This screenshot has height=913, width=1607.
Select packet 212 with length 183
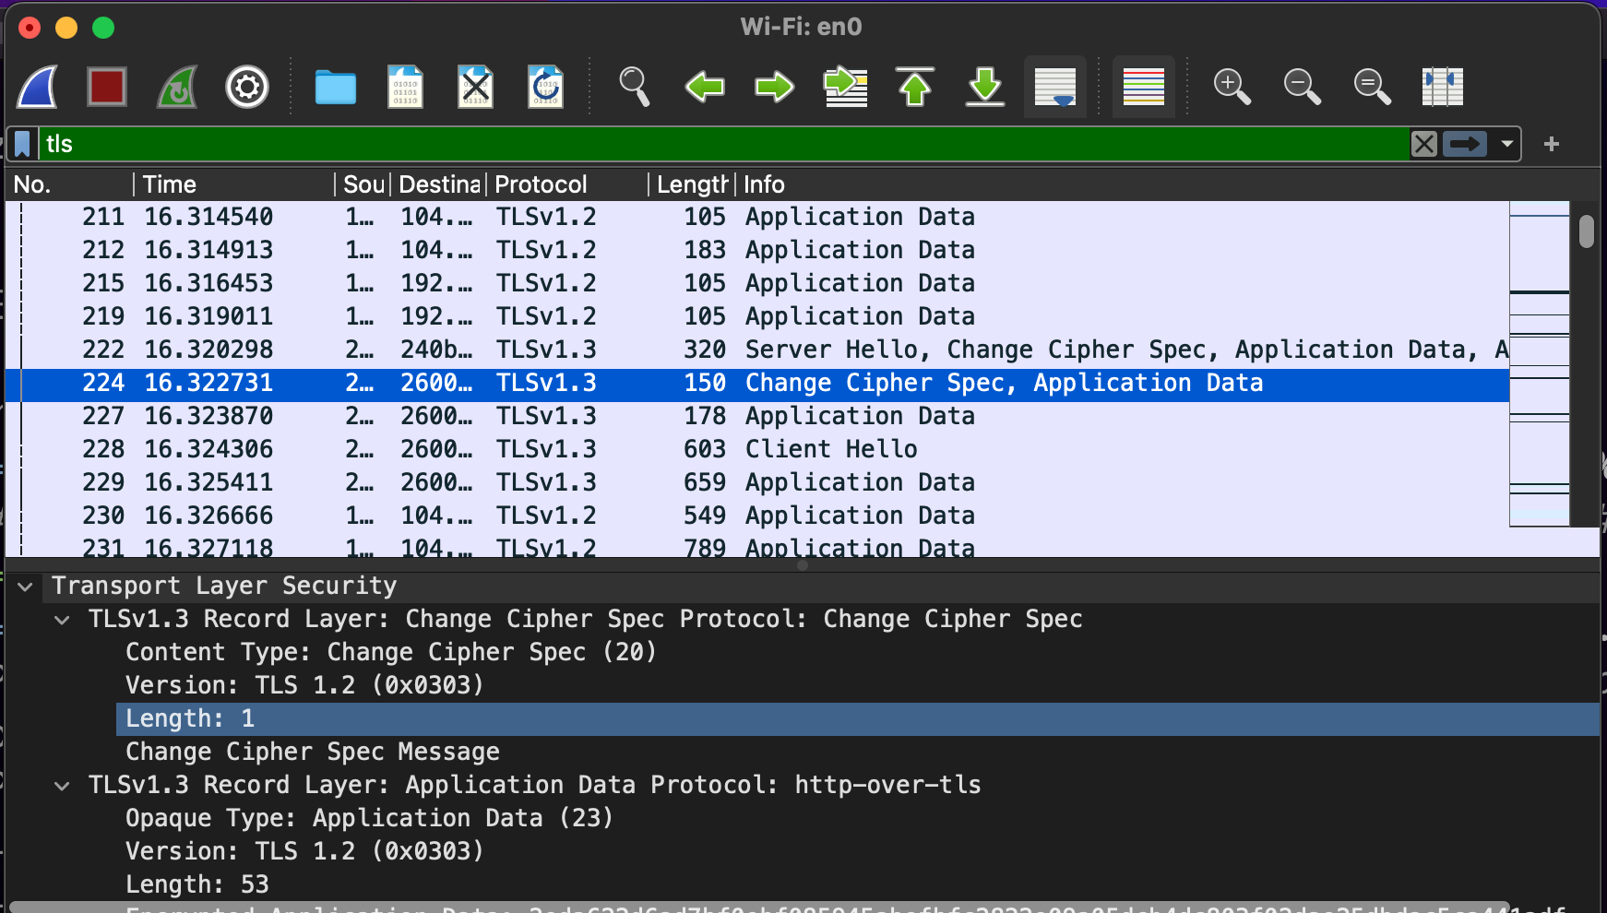pos(757,250)
